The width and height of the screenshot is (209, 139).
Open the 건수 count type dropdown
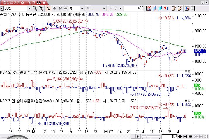120,8
